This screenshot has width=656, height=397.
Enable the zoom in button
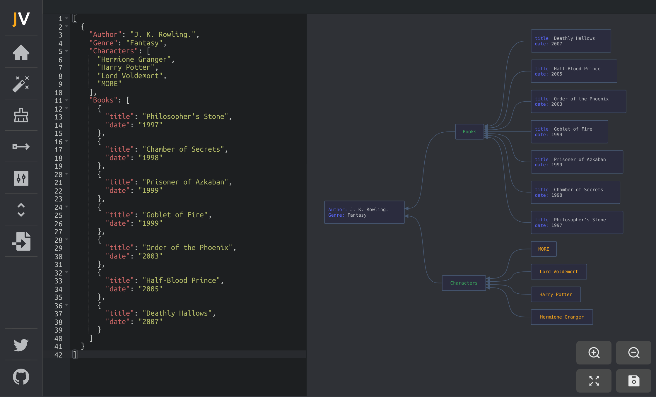pyautogui.click(x=594, y=352)
